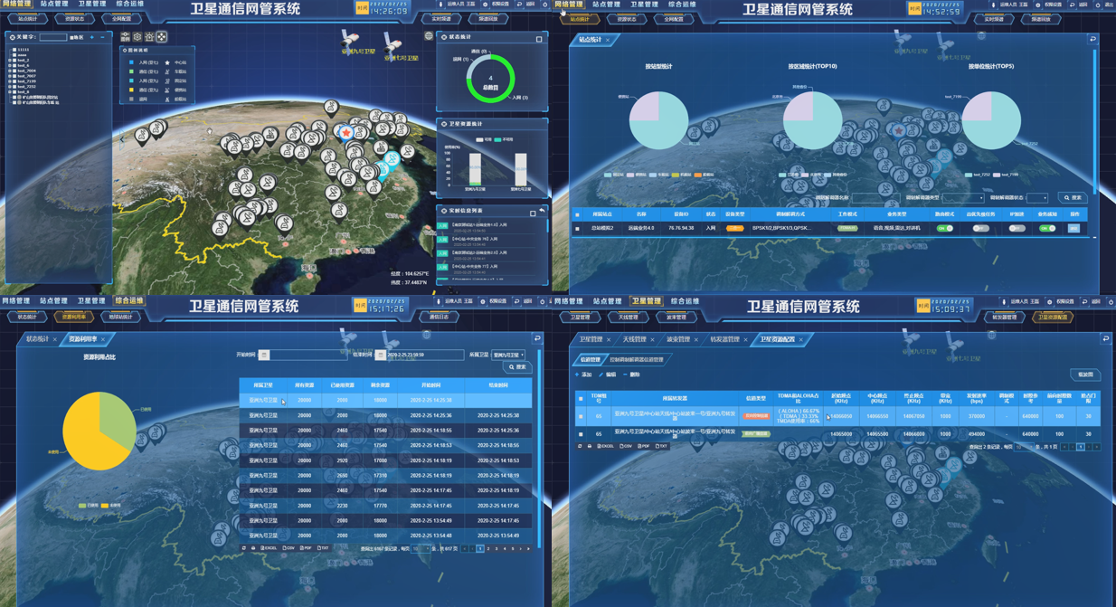
Task: Open the 开始时间 calendar icon
Action: [x=264, y=356]
